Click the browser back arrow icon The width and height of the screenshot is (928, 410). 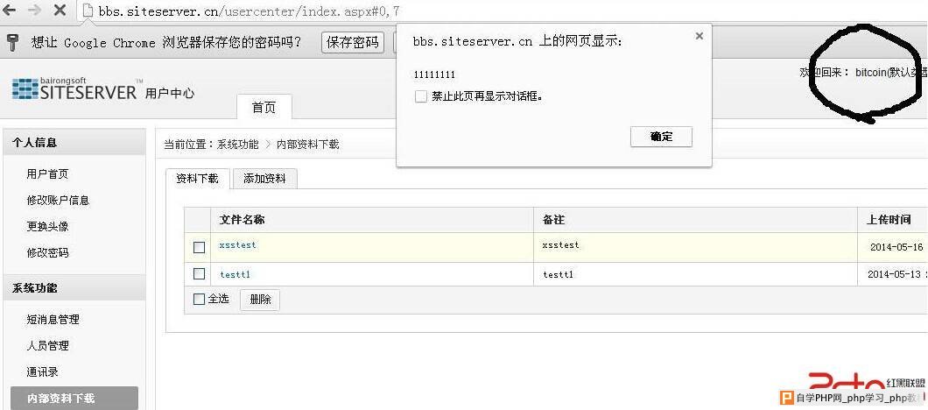(10, 10)
